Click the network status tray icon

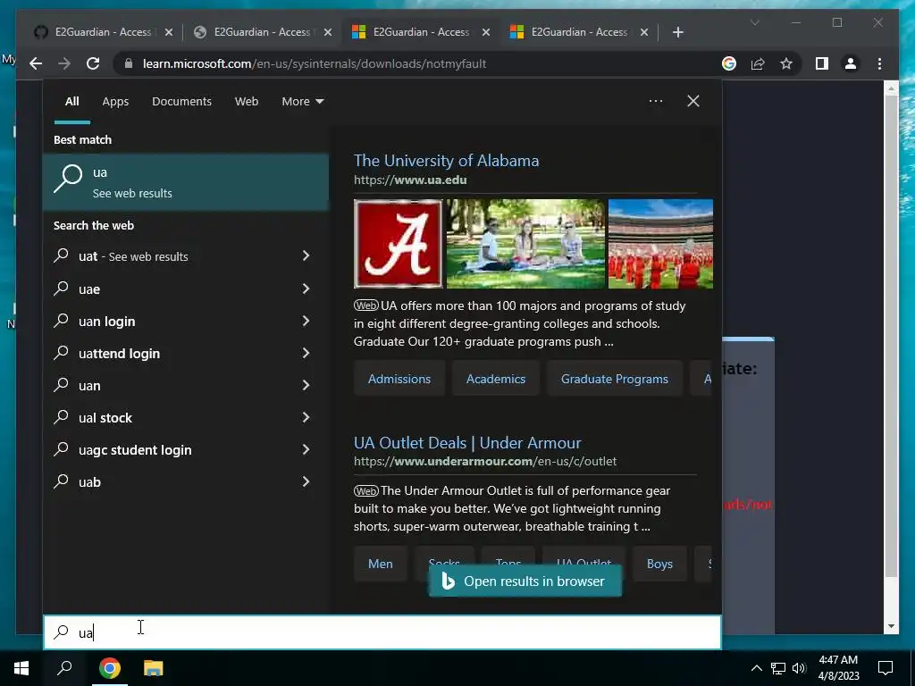(778, 668)
